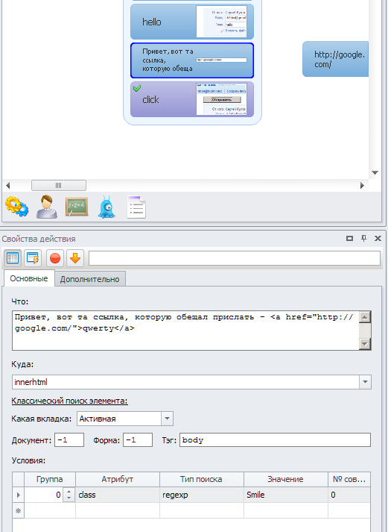Screen dimensions: 388x532
Task: Select the Основные tab
Action: (x=29, y=278)
